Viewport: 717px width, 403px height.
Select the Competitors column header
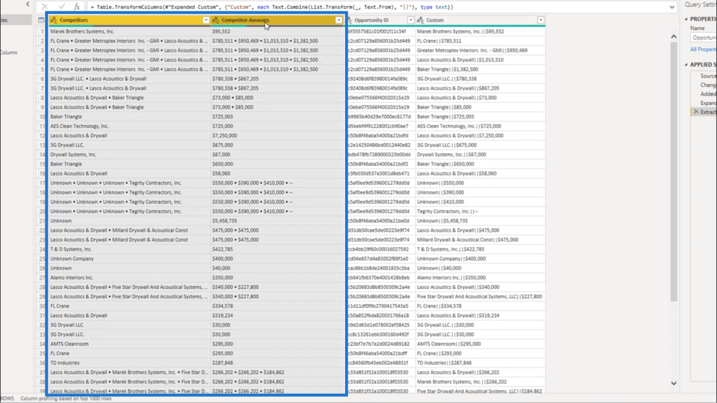[x=129, y=20]
